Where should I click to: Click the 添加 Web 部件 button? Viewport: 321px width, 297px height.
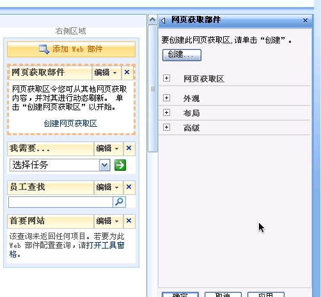[71, 49]
